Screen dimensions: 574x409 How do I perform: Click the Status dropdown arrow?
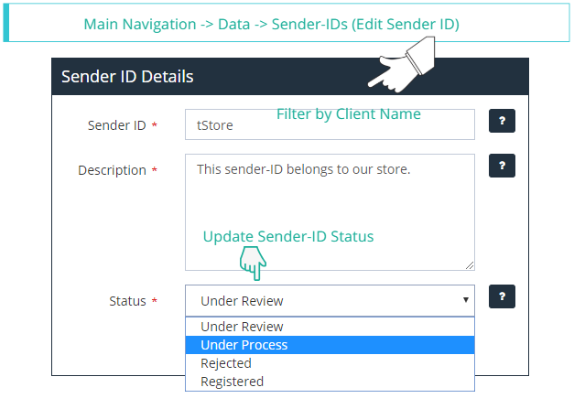tap(465, 300)
